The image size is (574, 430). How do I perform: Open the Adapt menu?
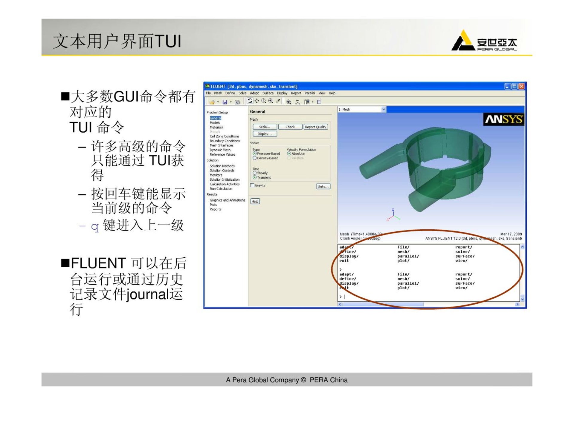254,93
